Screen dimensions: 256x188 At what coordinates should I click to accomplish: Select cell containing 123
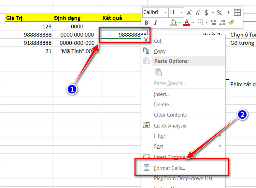pos(29,26)
